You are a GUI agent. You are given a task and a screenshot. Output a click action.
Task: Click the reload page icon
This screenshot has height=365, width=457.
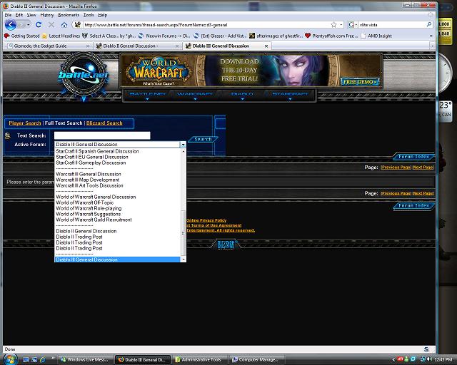(39, 24)
